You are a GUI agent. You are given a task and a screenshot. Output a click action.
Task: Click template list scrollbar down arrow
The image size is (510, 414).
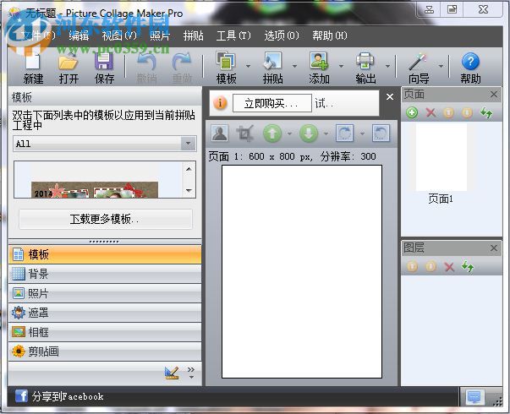(189, 190)
